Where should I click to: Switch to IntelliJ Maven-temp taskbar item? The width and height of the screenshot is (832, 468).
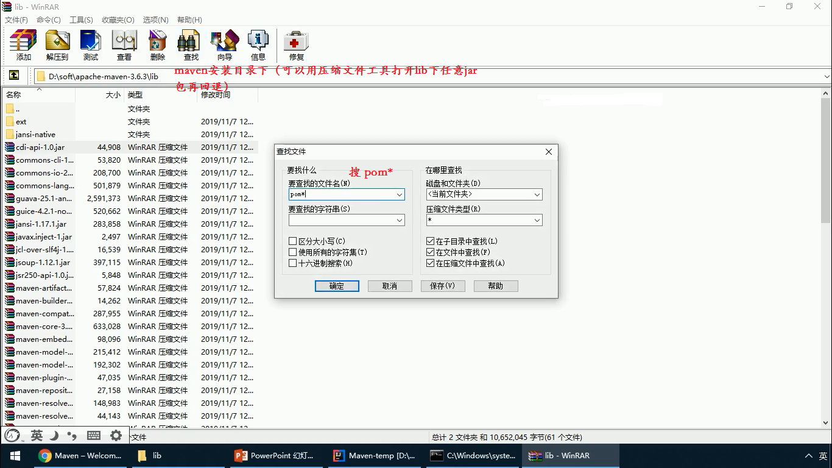point(374,455)
